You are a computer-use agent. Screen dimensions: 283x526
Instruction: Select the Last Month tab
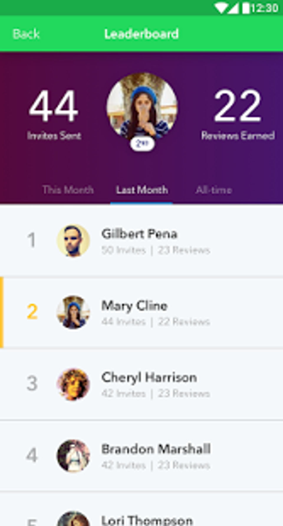point(142,190)
